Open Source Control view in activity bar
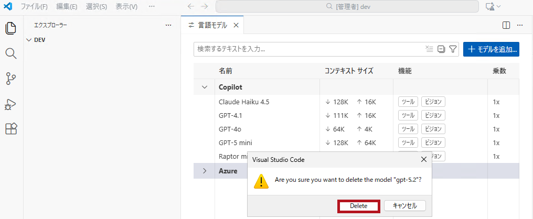The image size is (533, 219). coord(11,79)
